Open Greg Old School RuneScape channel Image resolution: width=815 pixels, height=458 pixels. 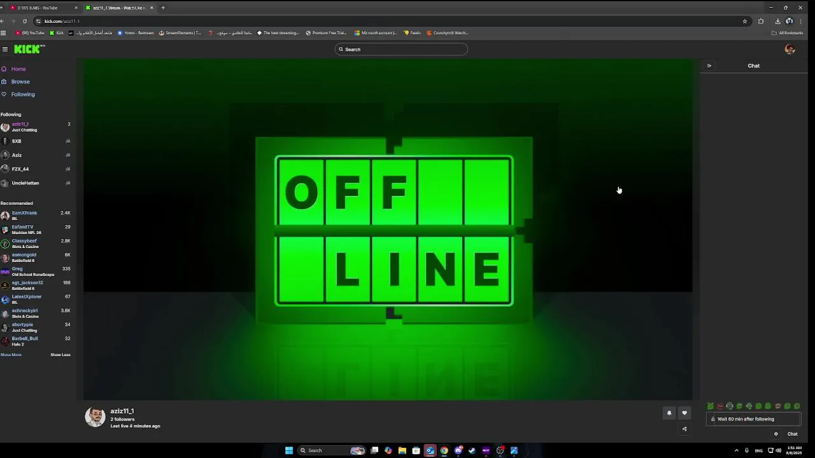pyautogui.click(x=36, y=272)
